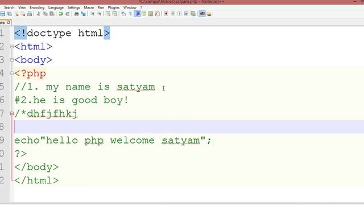
Task: Click the Save file toolbar icon
Action: 3,14
